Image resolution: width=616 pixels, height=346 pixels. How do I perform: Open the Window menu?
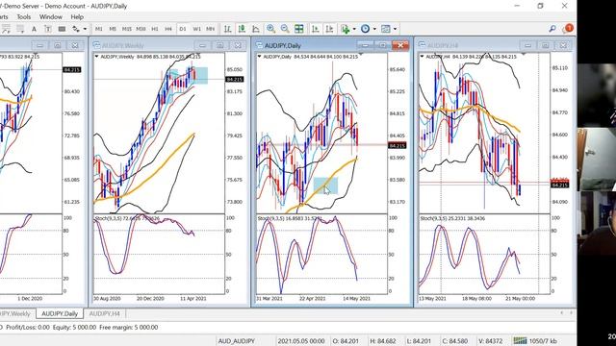click(x=51, y=17)
